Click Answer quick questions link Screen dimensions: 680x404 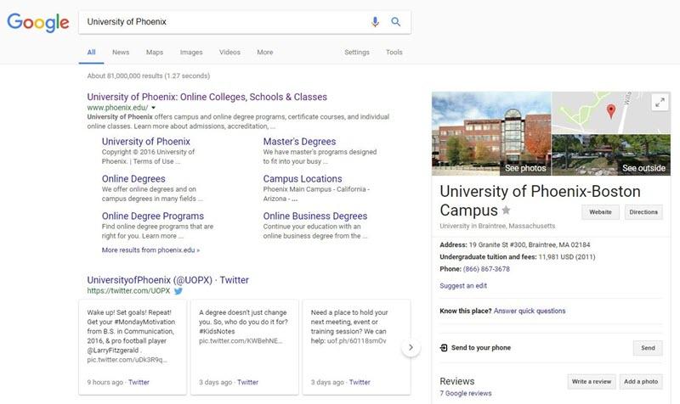(x=530, y=311)
